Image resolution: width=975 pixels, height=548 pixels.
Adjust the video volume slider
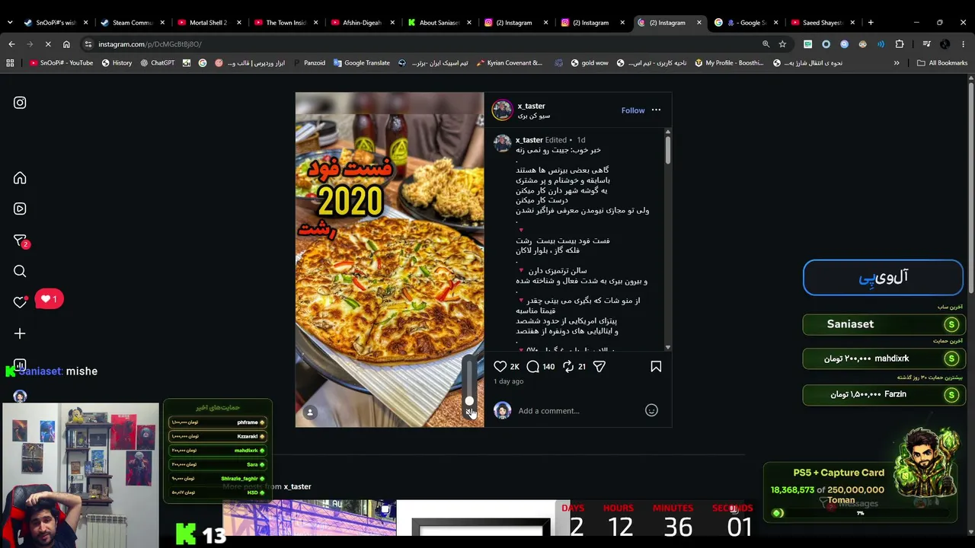[x=469, y=382]
